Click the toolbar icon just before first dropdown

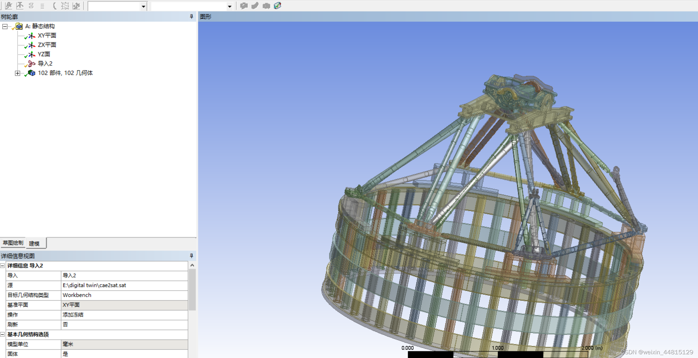click(x=76, y=6)
